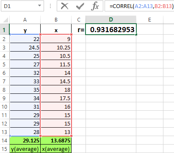Cancel the formula entry with X icon
174x153 pixels.
click(x=65, y=6)
